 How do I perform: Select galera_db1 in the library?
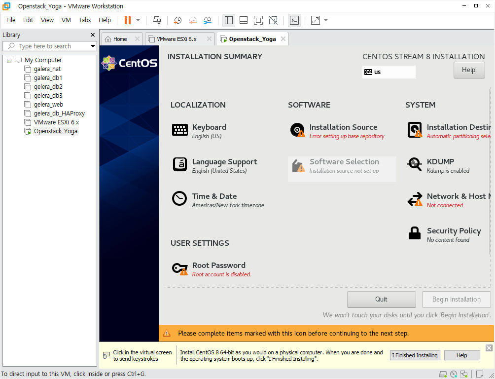point(48,78)
